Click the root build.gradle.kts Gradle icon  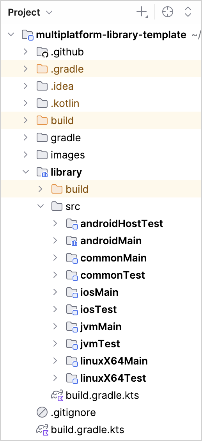[x=43, y=430]
